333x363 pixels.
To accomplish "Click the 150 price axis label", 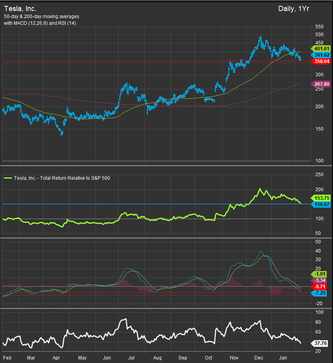I will pyautogui.click(x=319, y=129).
